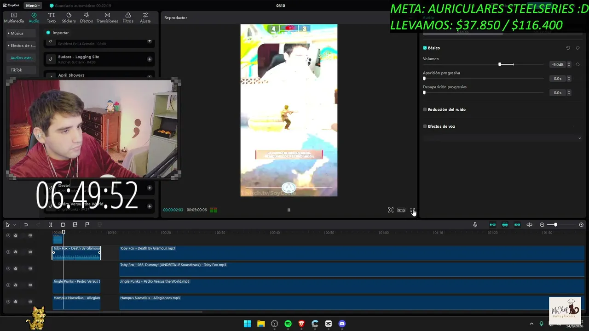Expand the Música category
This screenshot has width=589, height=331.
pyautogui.click(x=22, y=33)
